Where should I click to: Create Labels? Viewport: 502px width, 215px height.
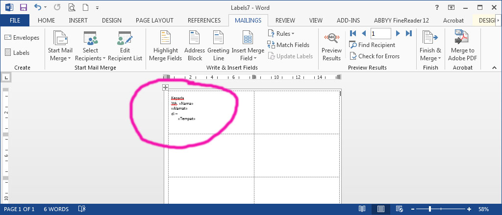coord(17,53)
